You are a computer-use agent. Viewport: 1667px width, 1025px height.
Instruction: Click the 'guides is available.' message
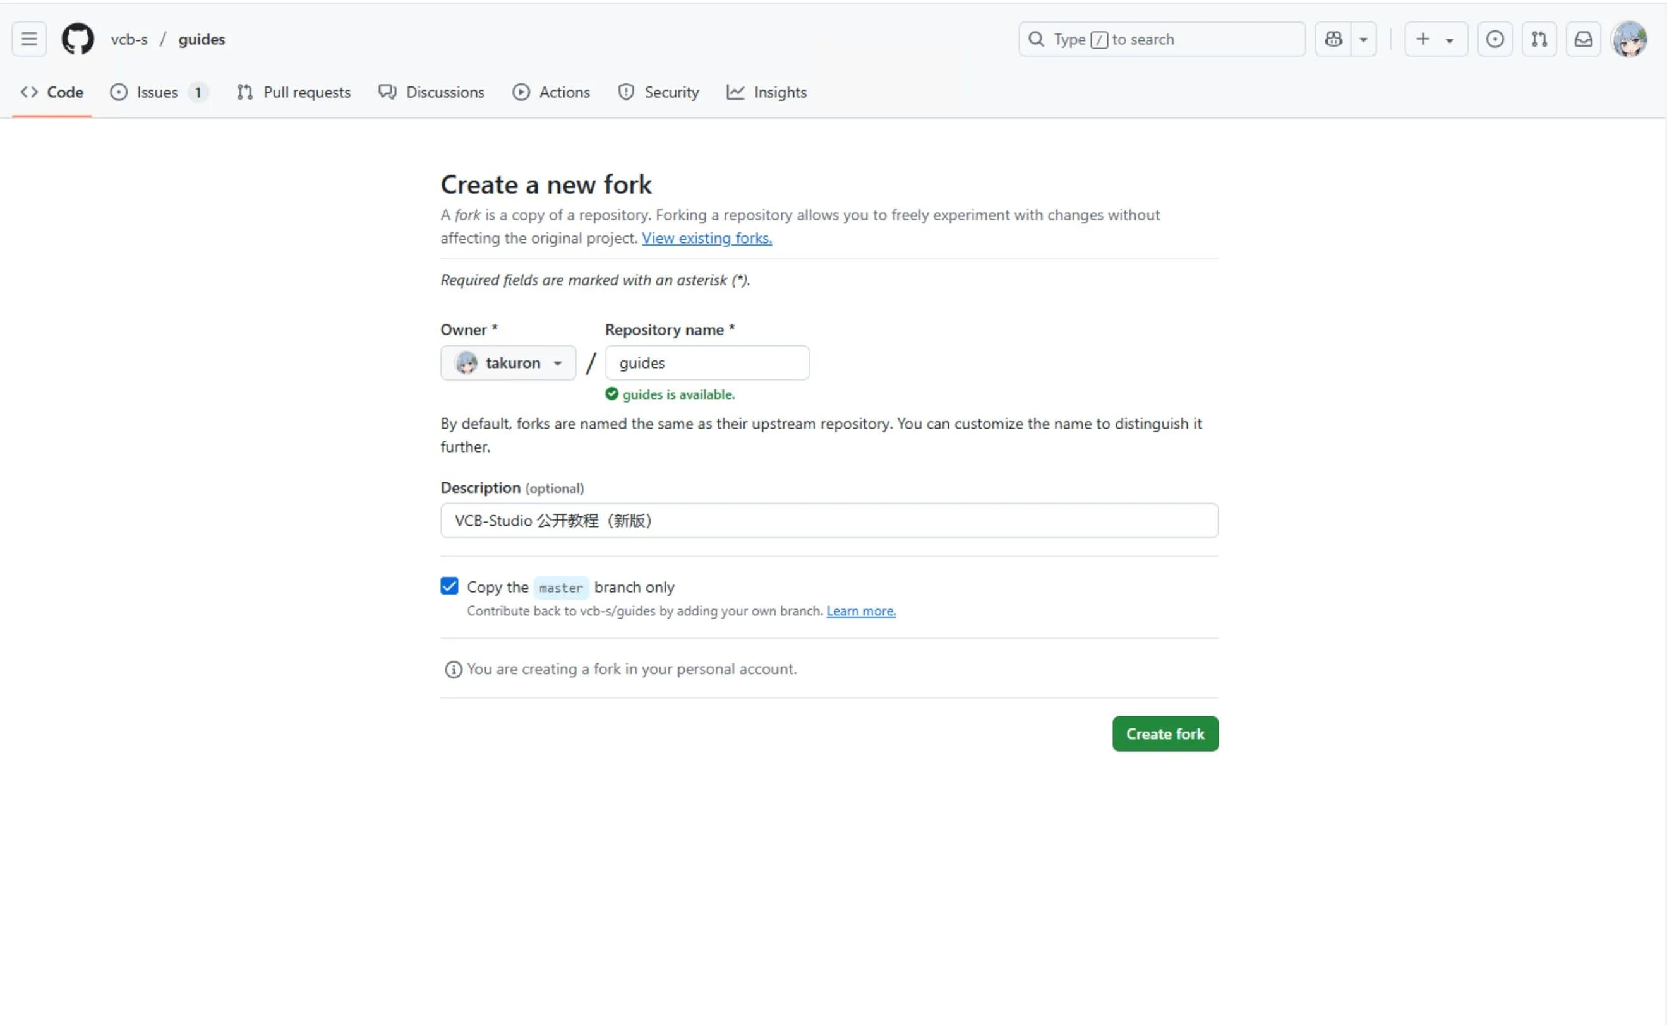point(678,394)
